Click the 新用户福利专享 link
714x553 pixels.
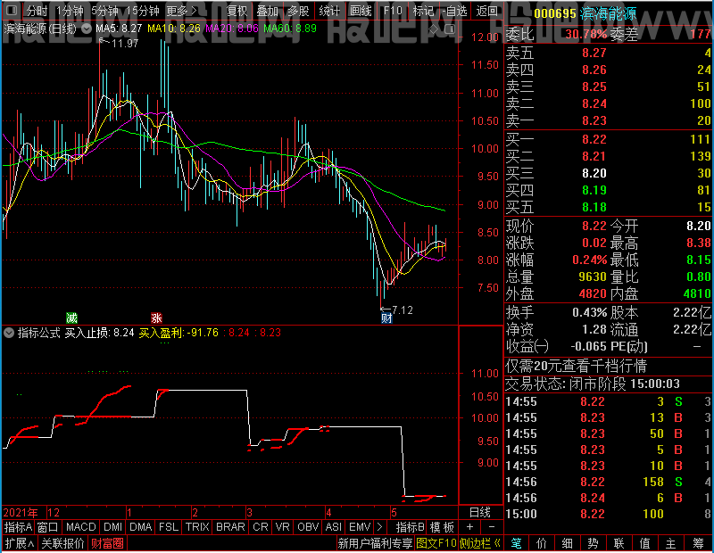pyautogui.click(x=375, y=543)
